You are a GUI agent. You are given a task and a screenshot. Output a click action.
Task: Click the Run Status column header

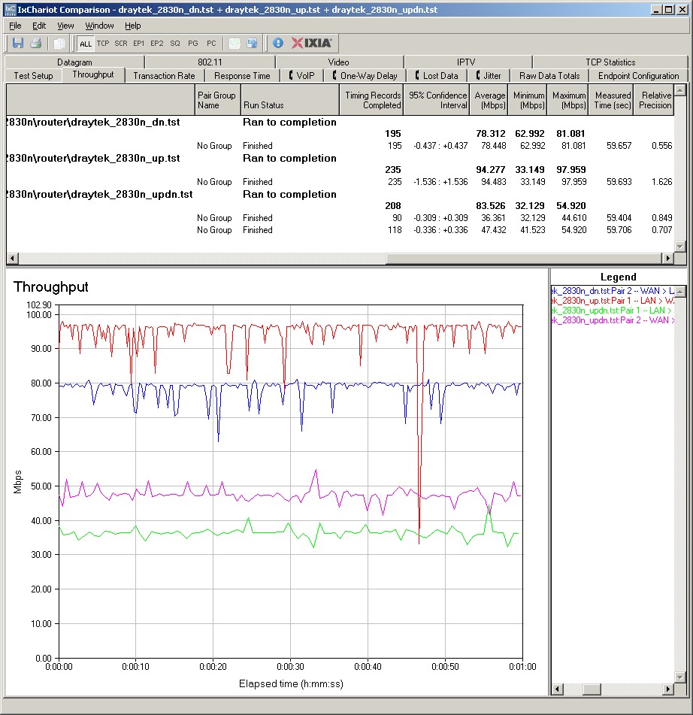click(290, 100)
